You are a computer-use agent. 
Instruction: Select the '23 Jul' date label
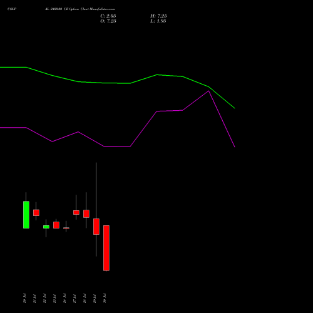click(x=54, y=299)
